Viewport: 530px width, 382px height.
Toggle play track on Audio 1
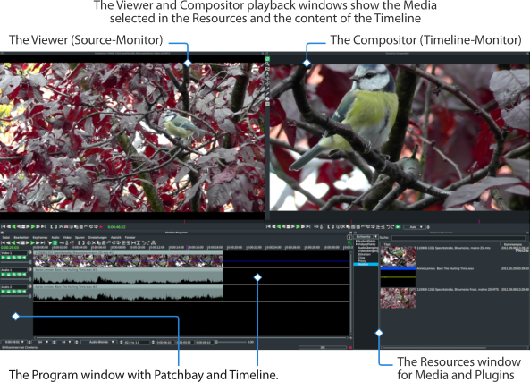(3, 275)
